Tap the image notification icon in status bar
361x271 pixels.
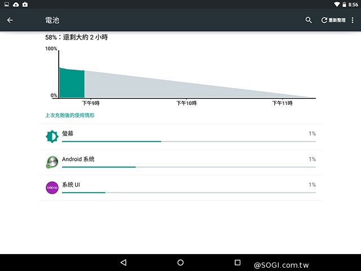coord(7,5)
